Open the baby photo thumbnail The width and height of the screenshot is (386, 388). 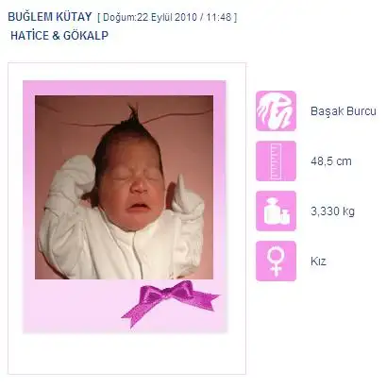pos(124,187)
